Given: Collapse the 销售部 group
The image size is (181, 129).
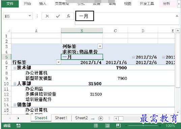Looking at the screenshot, I should (15, 105).
